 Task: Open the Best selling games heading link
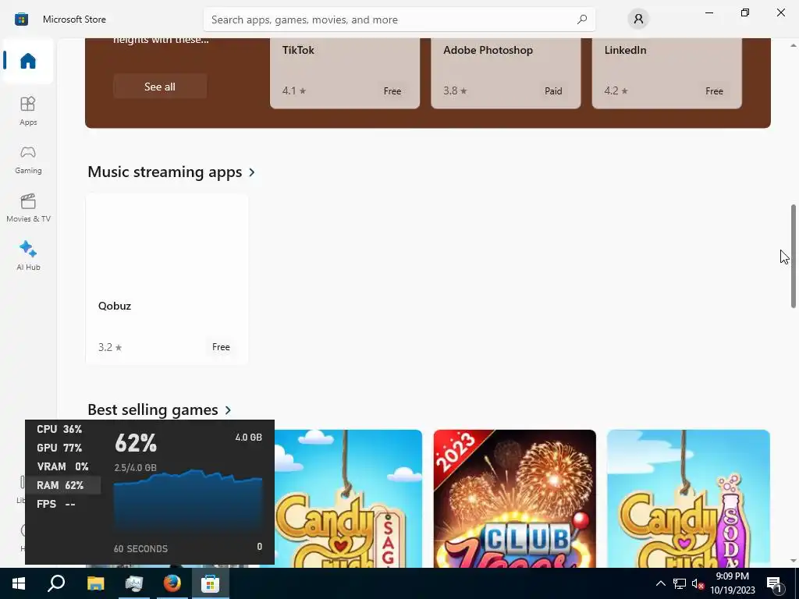click(153, 409)
